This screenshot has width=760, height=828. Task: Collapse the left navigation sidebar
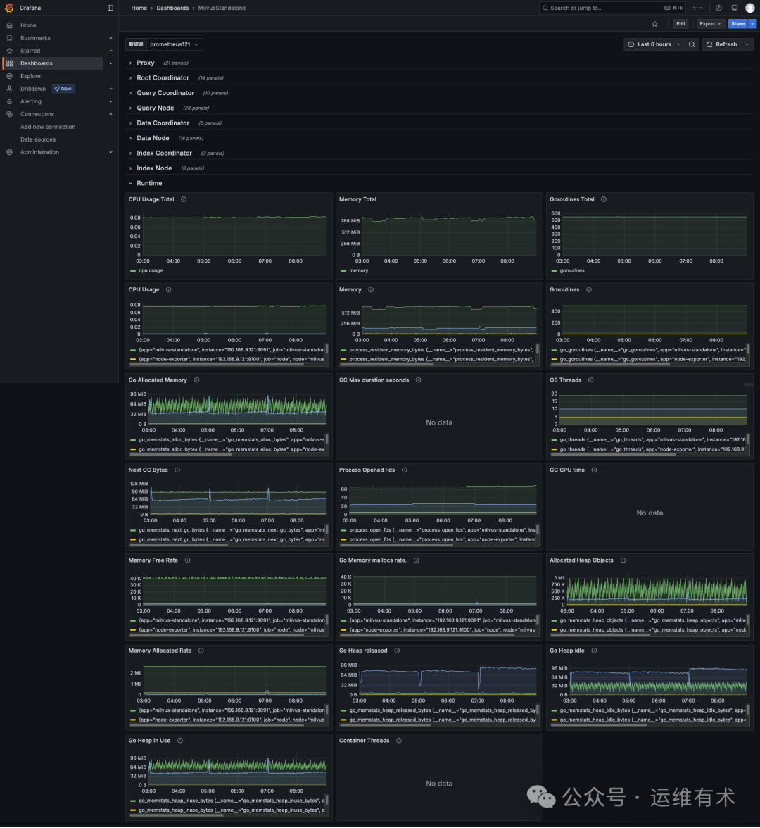click(110, 8)
